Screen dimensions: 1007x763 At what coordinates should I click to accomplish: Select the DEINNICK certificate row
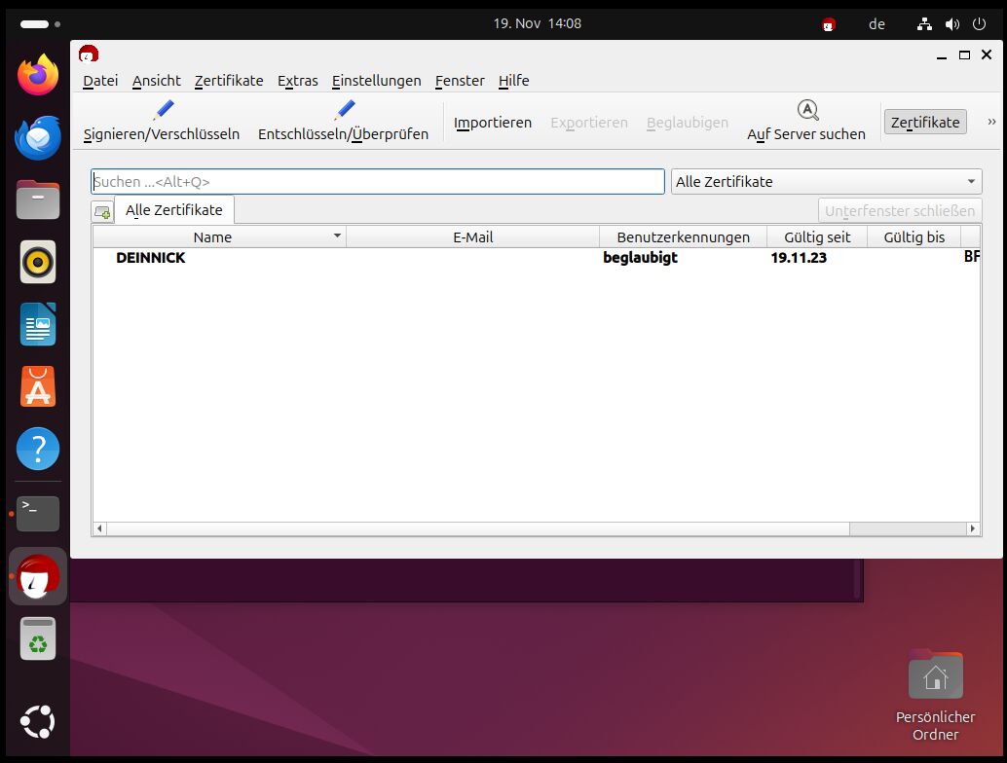(390, 258)
